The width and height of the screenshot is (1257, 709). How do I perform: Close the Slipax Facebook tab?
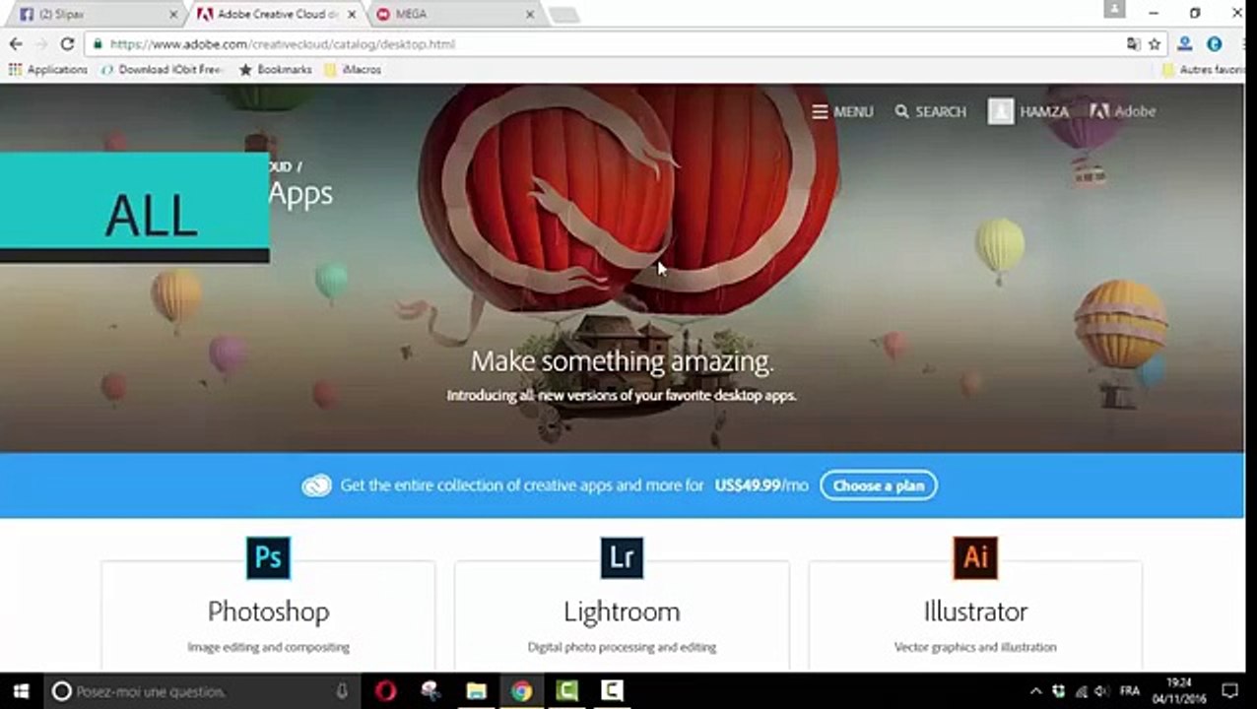pos(173,15)
